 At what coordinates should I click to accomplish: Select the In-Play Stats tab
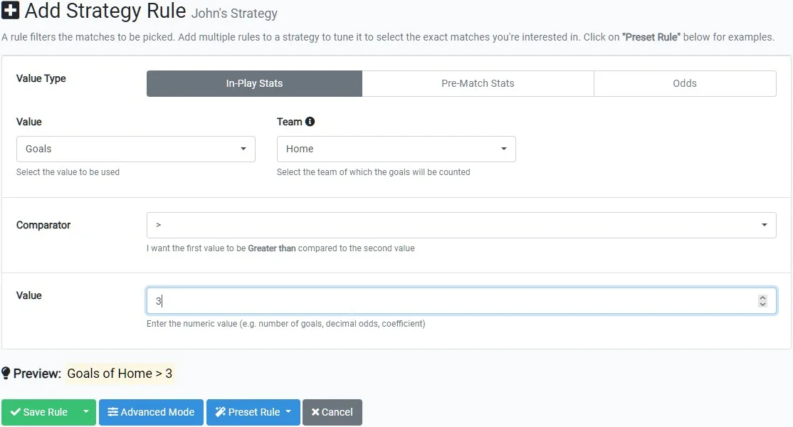[254, 83]
